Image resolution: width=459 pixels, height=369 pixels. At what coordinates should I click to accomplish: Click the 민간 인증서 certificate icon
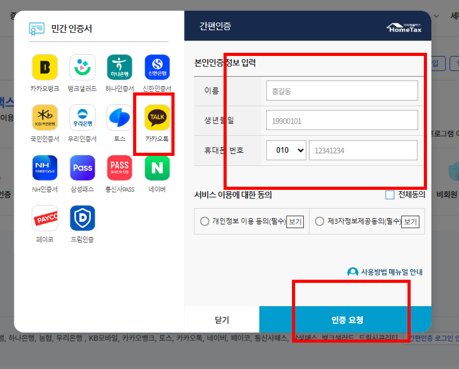36,29
